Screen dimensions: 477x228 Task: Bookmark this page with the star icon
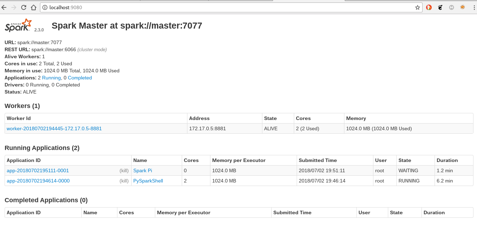tap(417, 7)
